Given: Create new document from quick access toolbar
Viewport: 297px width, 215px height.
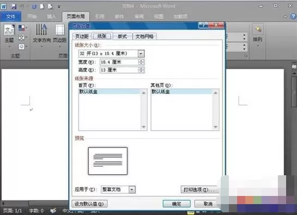Looking at the screenshot, I should coord(42,7).
